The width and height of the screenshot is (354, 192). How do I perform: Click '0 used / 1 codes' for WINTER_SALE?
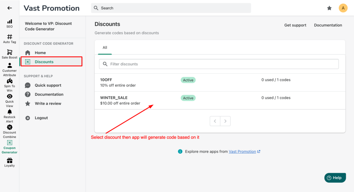[x=276, y=98]
